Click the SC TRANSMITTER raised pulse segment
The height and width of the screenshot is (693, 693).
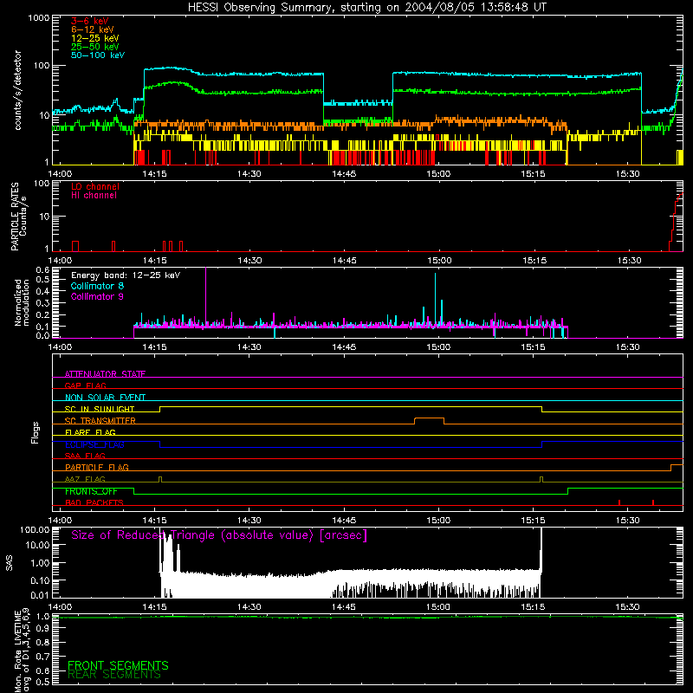[x=429, y=418]
